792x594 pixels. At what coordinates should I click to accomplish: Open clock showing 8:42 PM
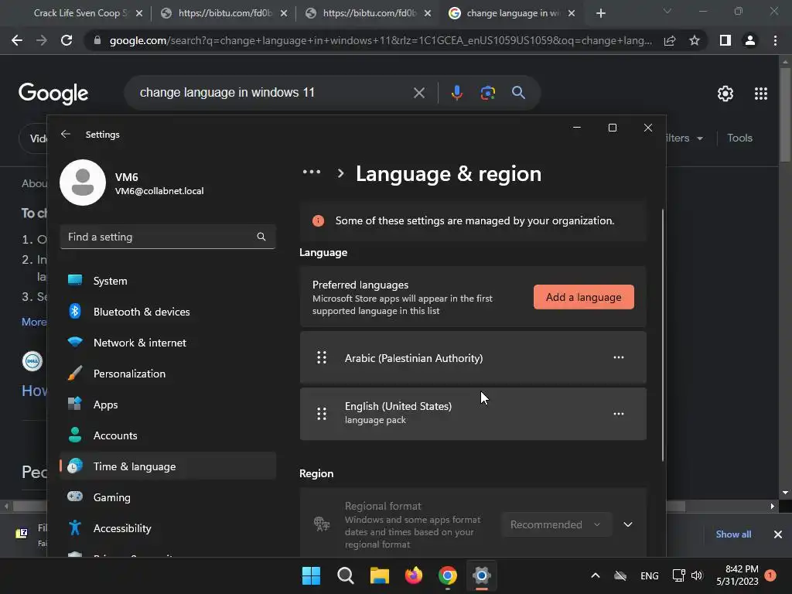click(x=737, y=575)
